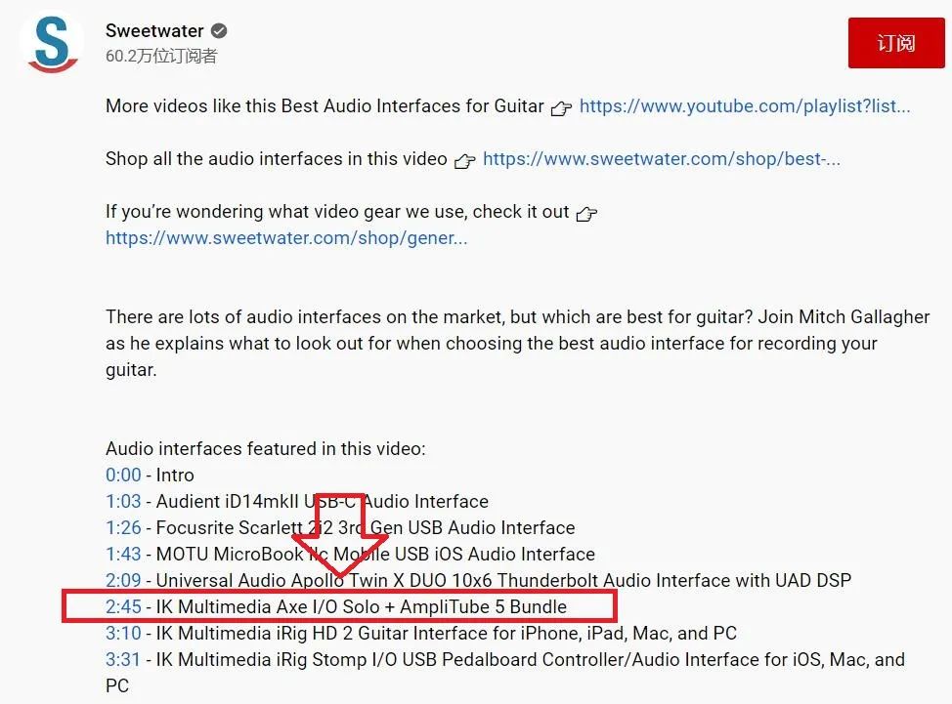952x704 pixels.
Task: Click the red down arrow annotation
Action: pyautogui.click(x=340, y=534)
